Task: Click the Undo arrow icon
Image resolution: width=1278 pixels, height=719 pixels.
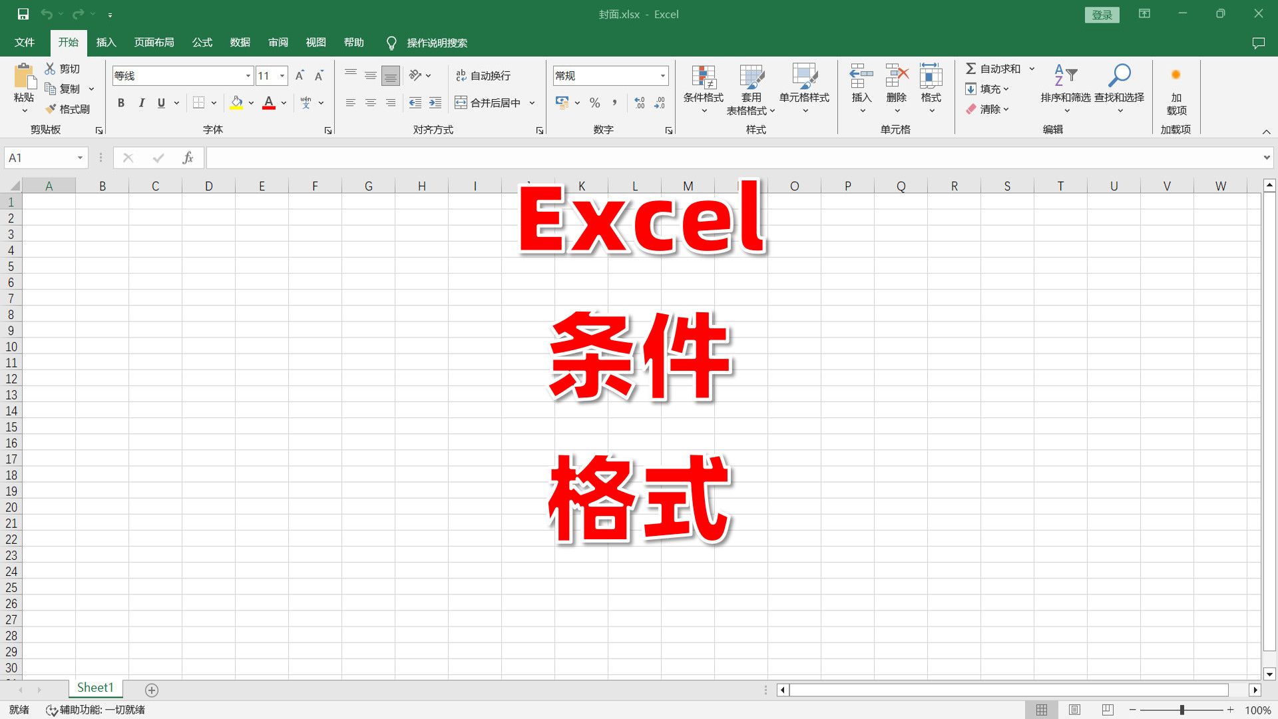Action: coord(47,14)
